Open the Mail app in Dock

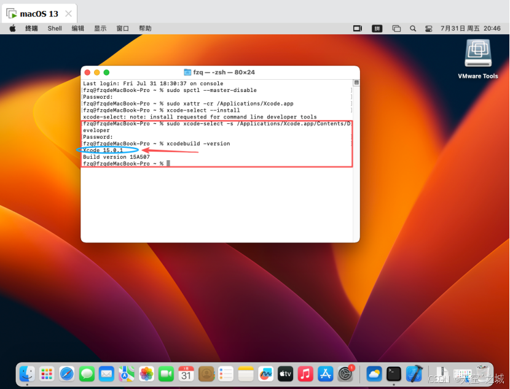(x=107, y=374)
